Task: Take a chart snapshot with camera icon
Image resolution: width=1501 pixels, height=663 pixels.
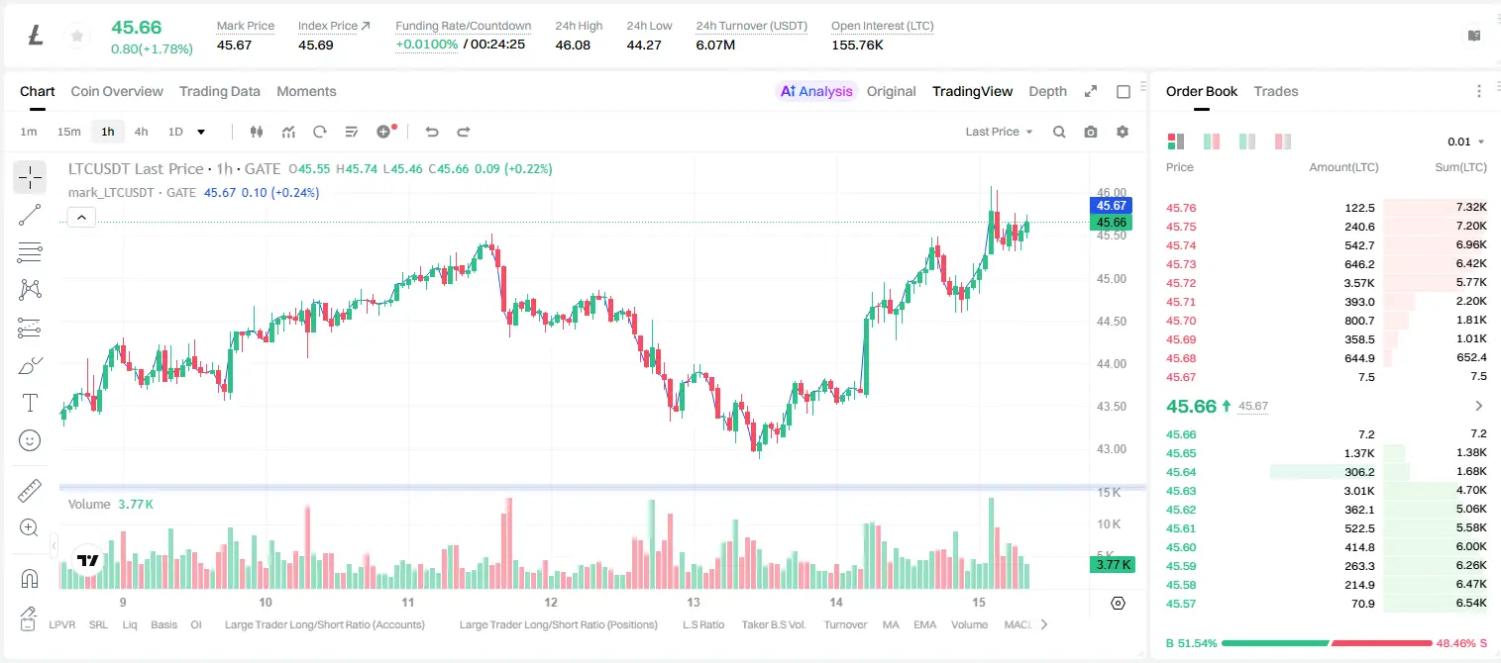Action: tap(1091, 132)
